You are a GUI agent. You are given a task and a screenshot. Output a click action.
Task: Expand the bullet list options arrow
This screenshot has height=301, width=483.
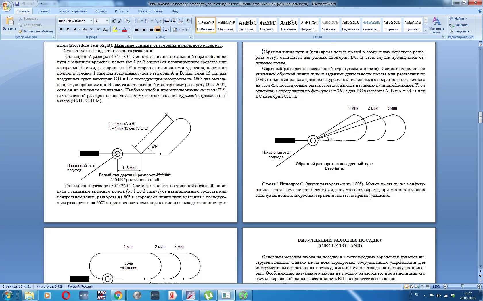coord(142,21)
